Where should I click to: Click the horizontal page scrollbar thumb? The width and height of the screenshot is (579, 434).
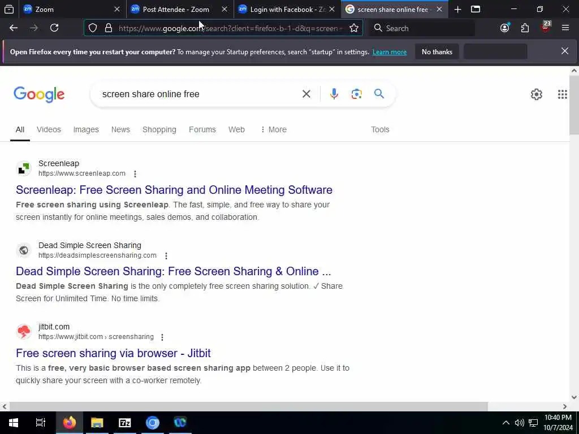point(248,406)
